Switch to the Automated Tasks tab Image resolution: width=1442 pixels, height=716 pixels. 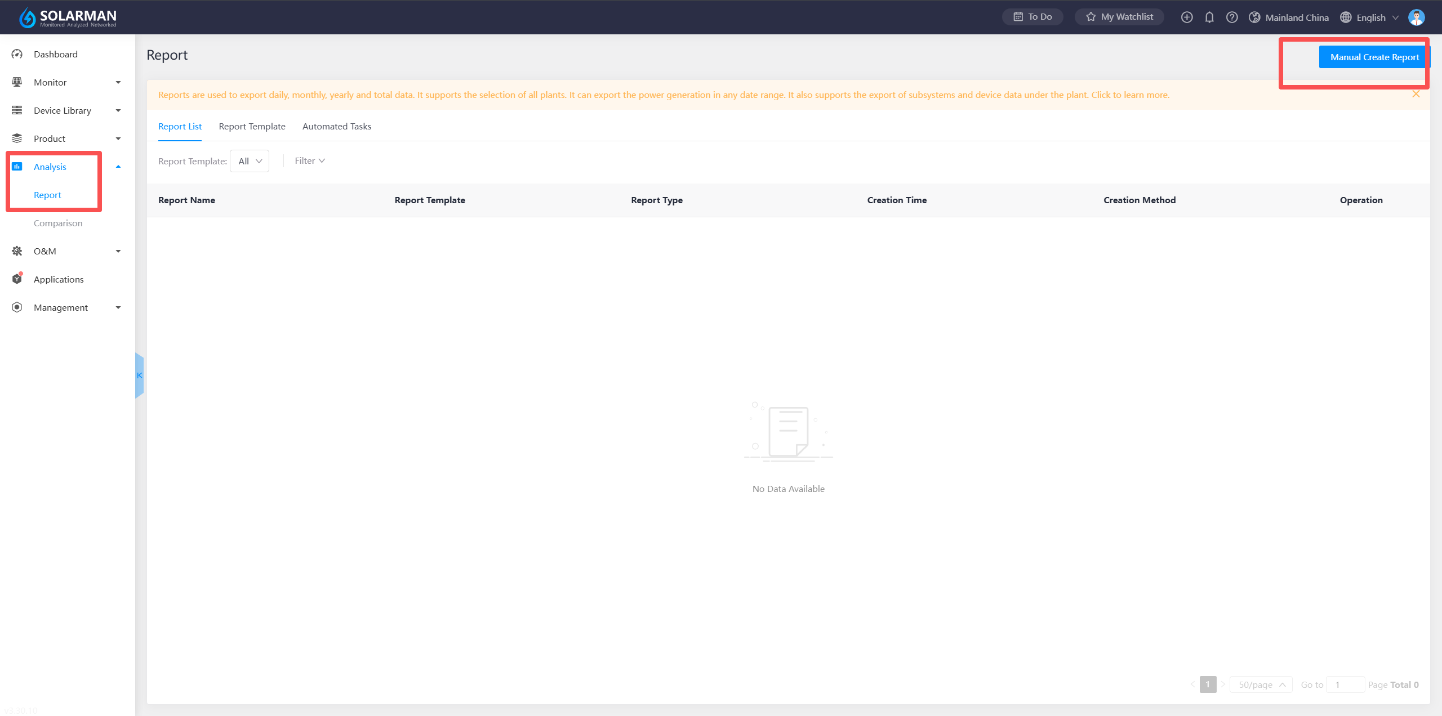click(336, 127)
